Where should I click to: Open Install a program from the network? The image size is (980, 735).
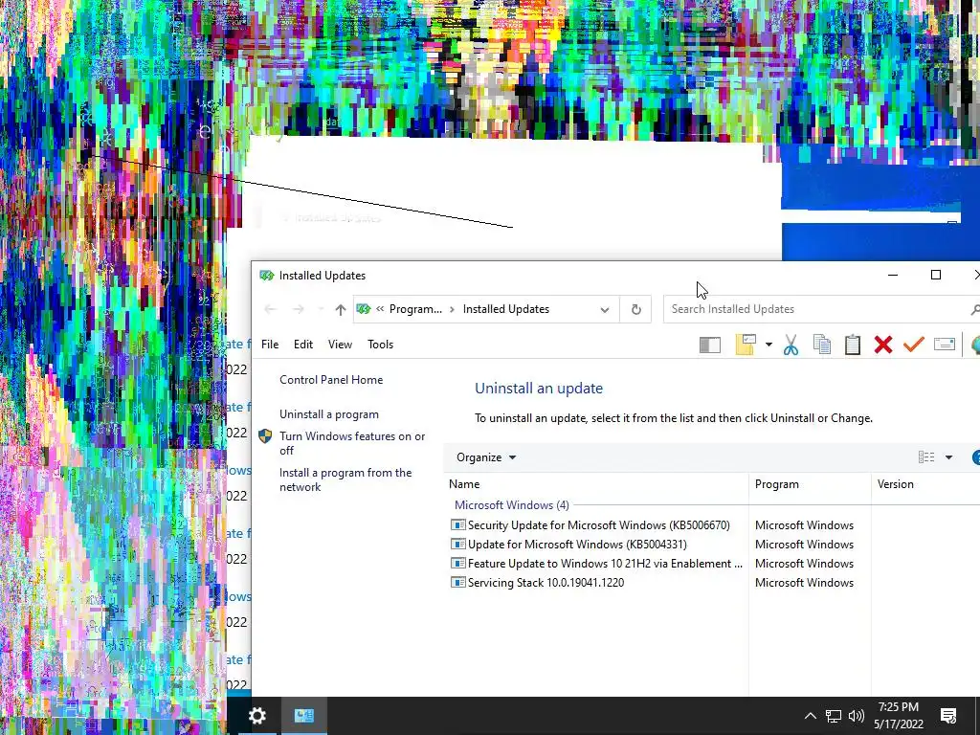pos(345,480)
